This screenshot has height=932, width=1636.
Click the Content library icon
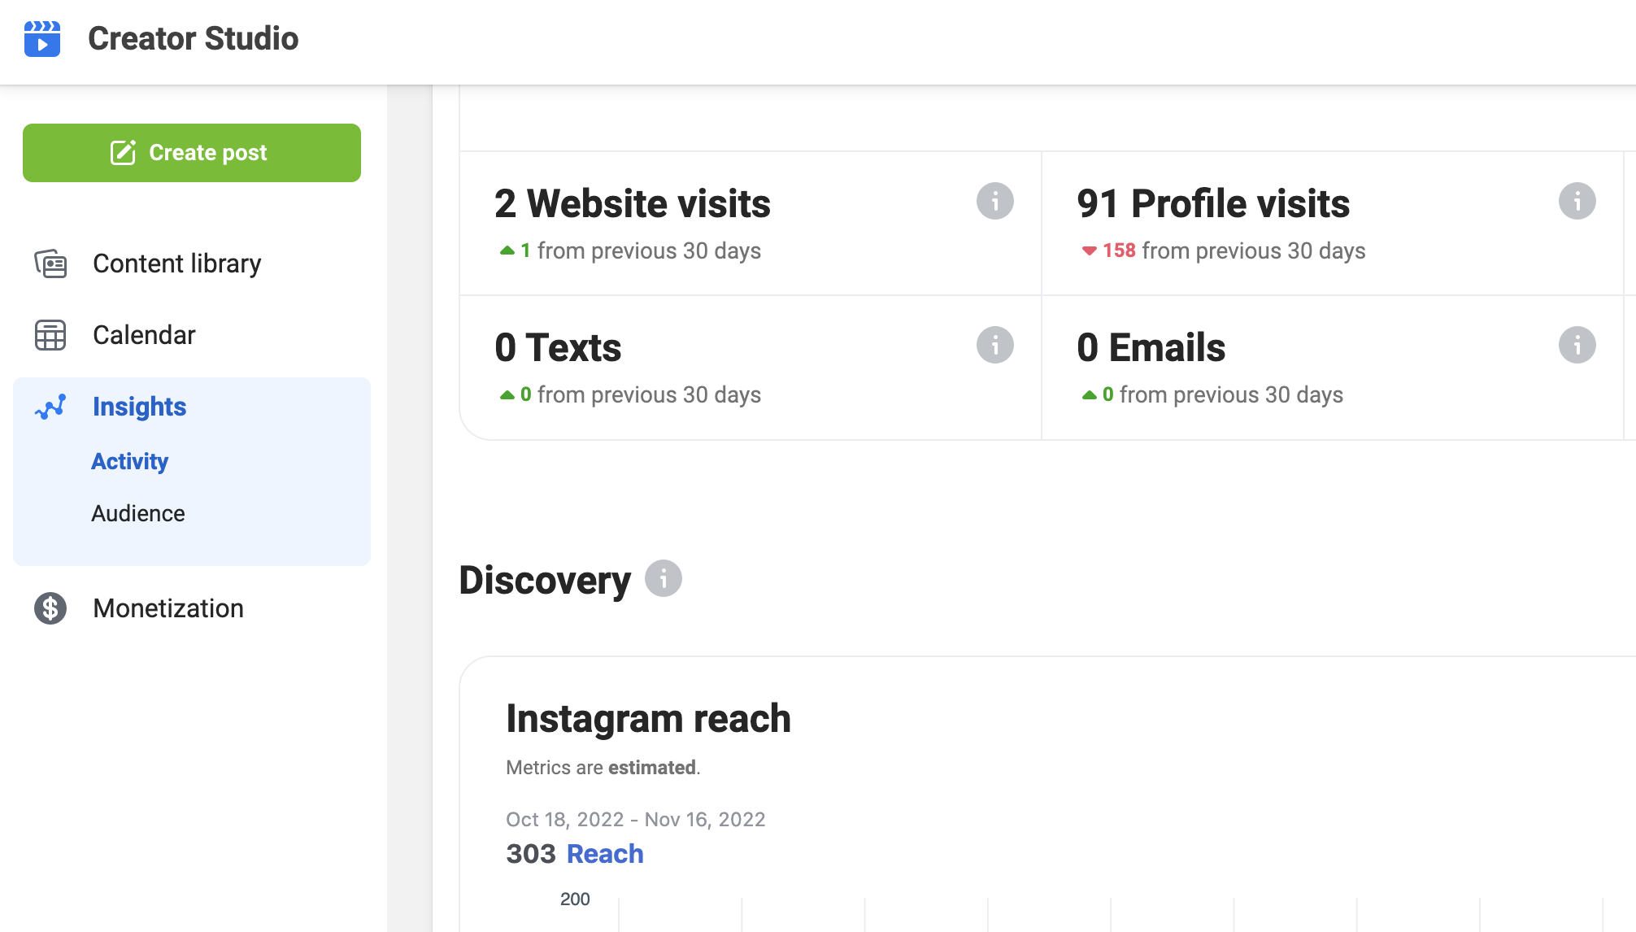click(50, 263)
